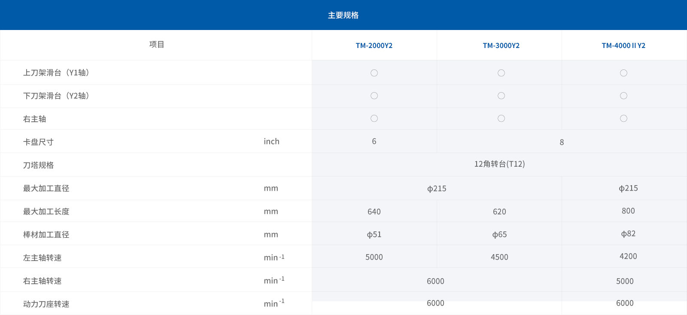Select the row label 左主轴转速
687x315 pixels.
tap(42, 258)
